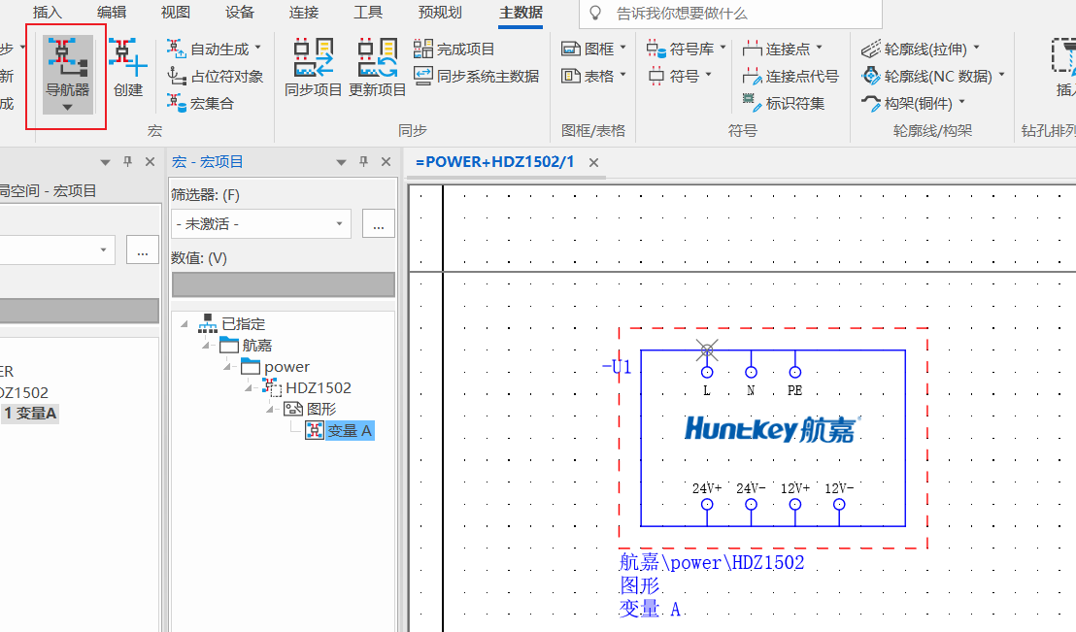Open the 插入 ribbon tab
The height and width of the screenshot is (632, 1076).
click(x=48, y=13)
